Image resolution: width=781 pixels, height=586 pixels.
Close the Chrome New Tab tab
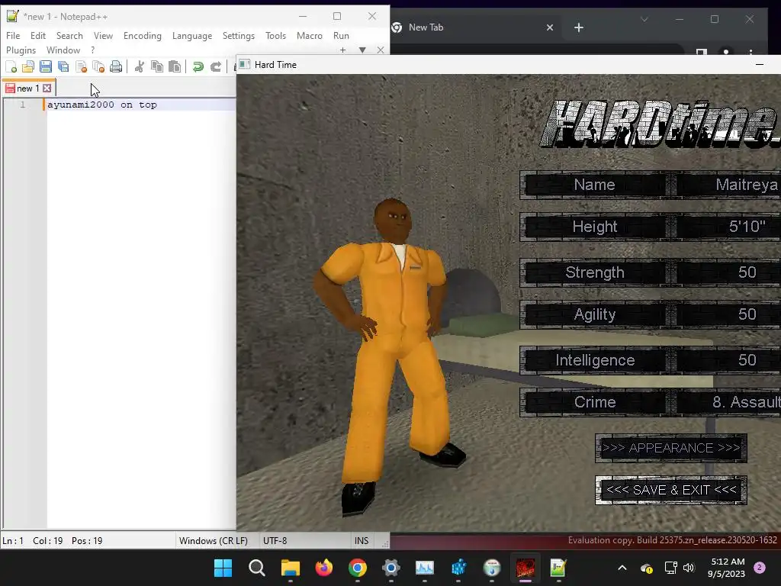point(549,28)
